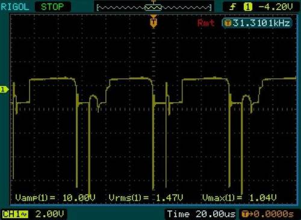Click the 31.3101kHz frequency readout
Screen dimensions: 301x220
click(262, 23)
